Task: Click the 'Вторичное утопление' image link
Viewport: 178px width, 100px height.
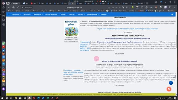Action: tap(73, 72)
